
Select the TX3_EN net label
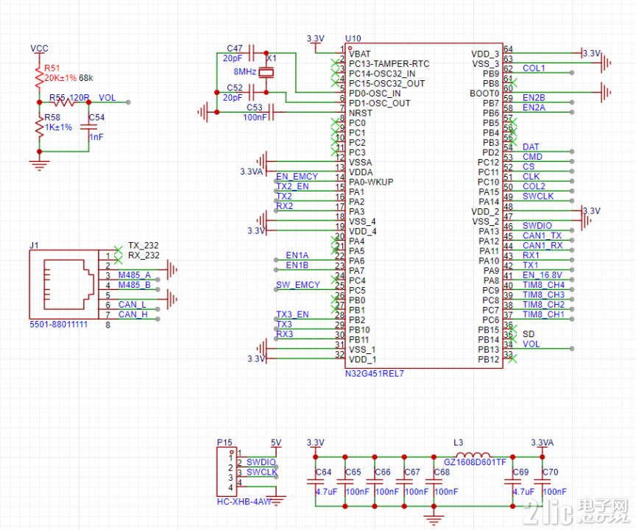click(292, 314)
